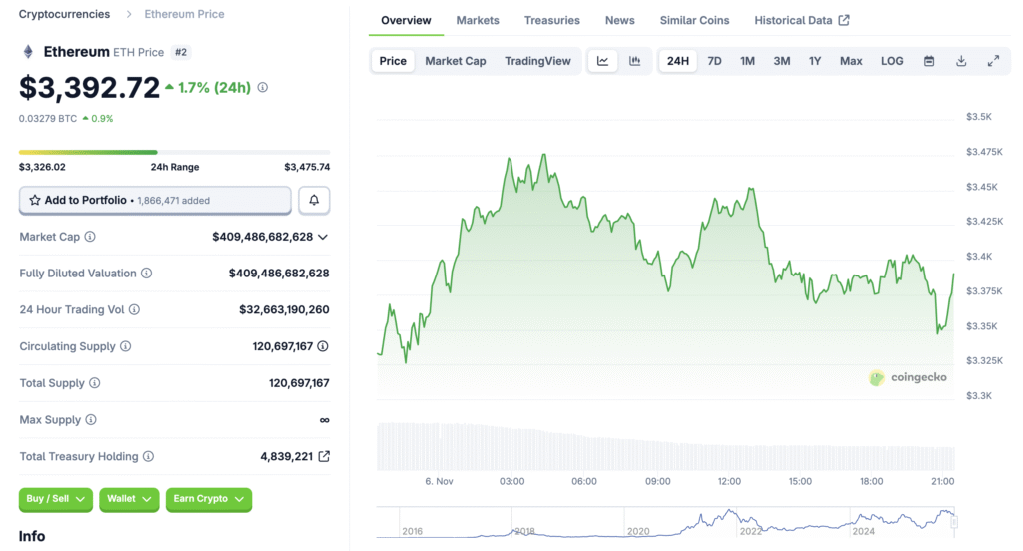Open the Buy / Sell dropdown

click(56, 499)
